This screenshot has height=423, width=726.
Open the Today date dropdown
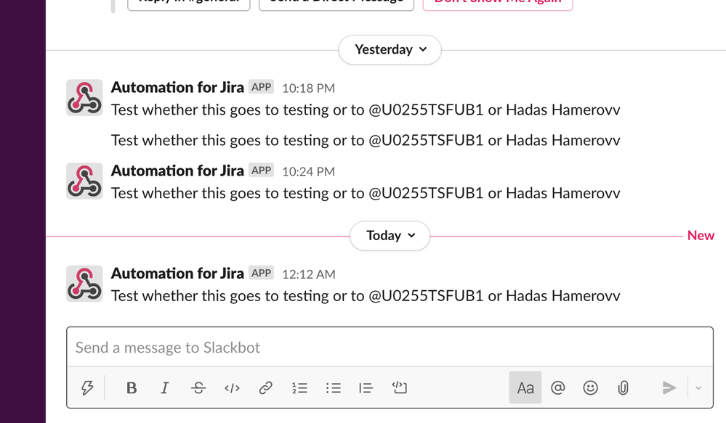390,235
